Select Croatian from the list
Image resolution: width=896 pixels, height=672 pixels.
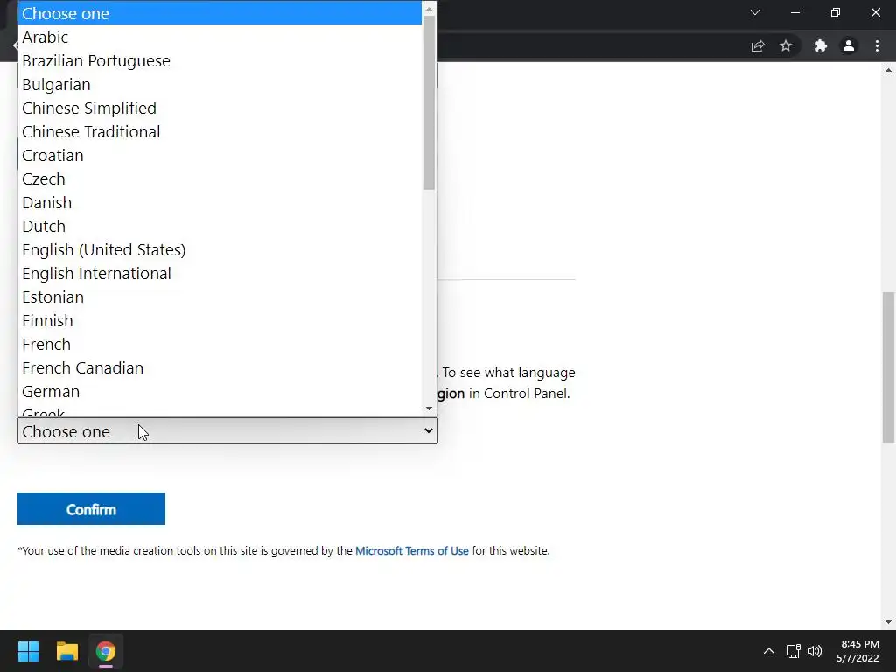point(220,156)
